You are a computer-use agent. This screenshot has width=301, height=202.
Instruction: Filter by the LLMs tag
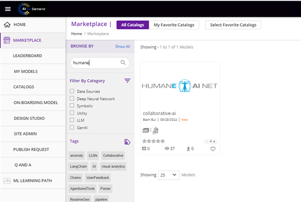point(93,155)
